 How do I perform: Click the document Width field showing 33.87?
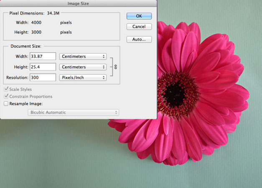[43, 56]
